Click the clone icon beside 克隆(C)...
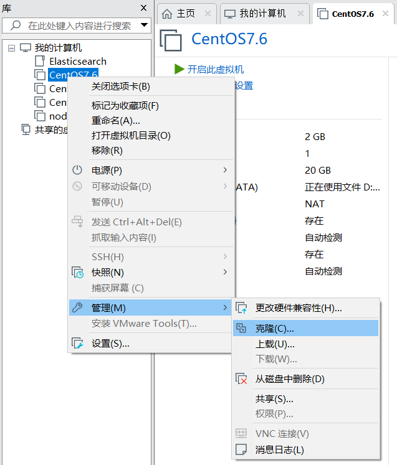397x465 pixels. coord(241,328)
